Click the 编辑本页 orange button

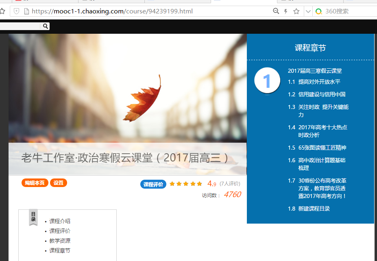35,183
